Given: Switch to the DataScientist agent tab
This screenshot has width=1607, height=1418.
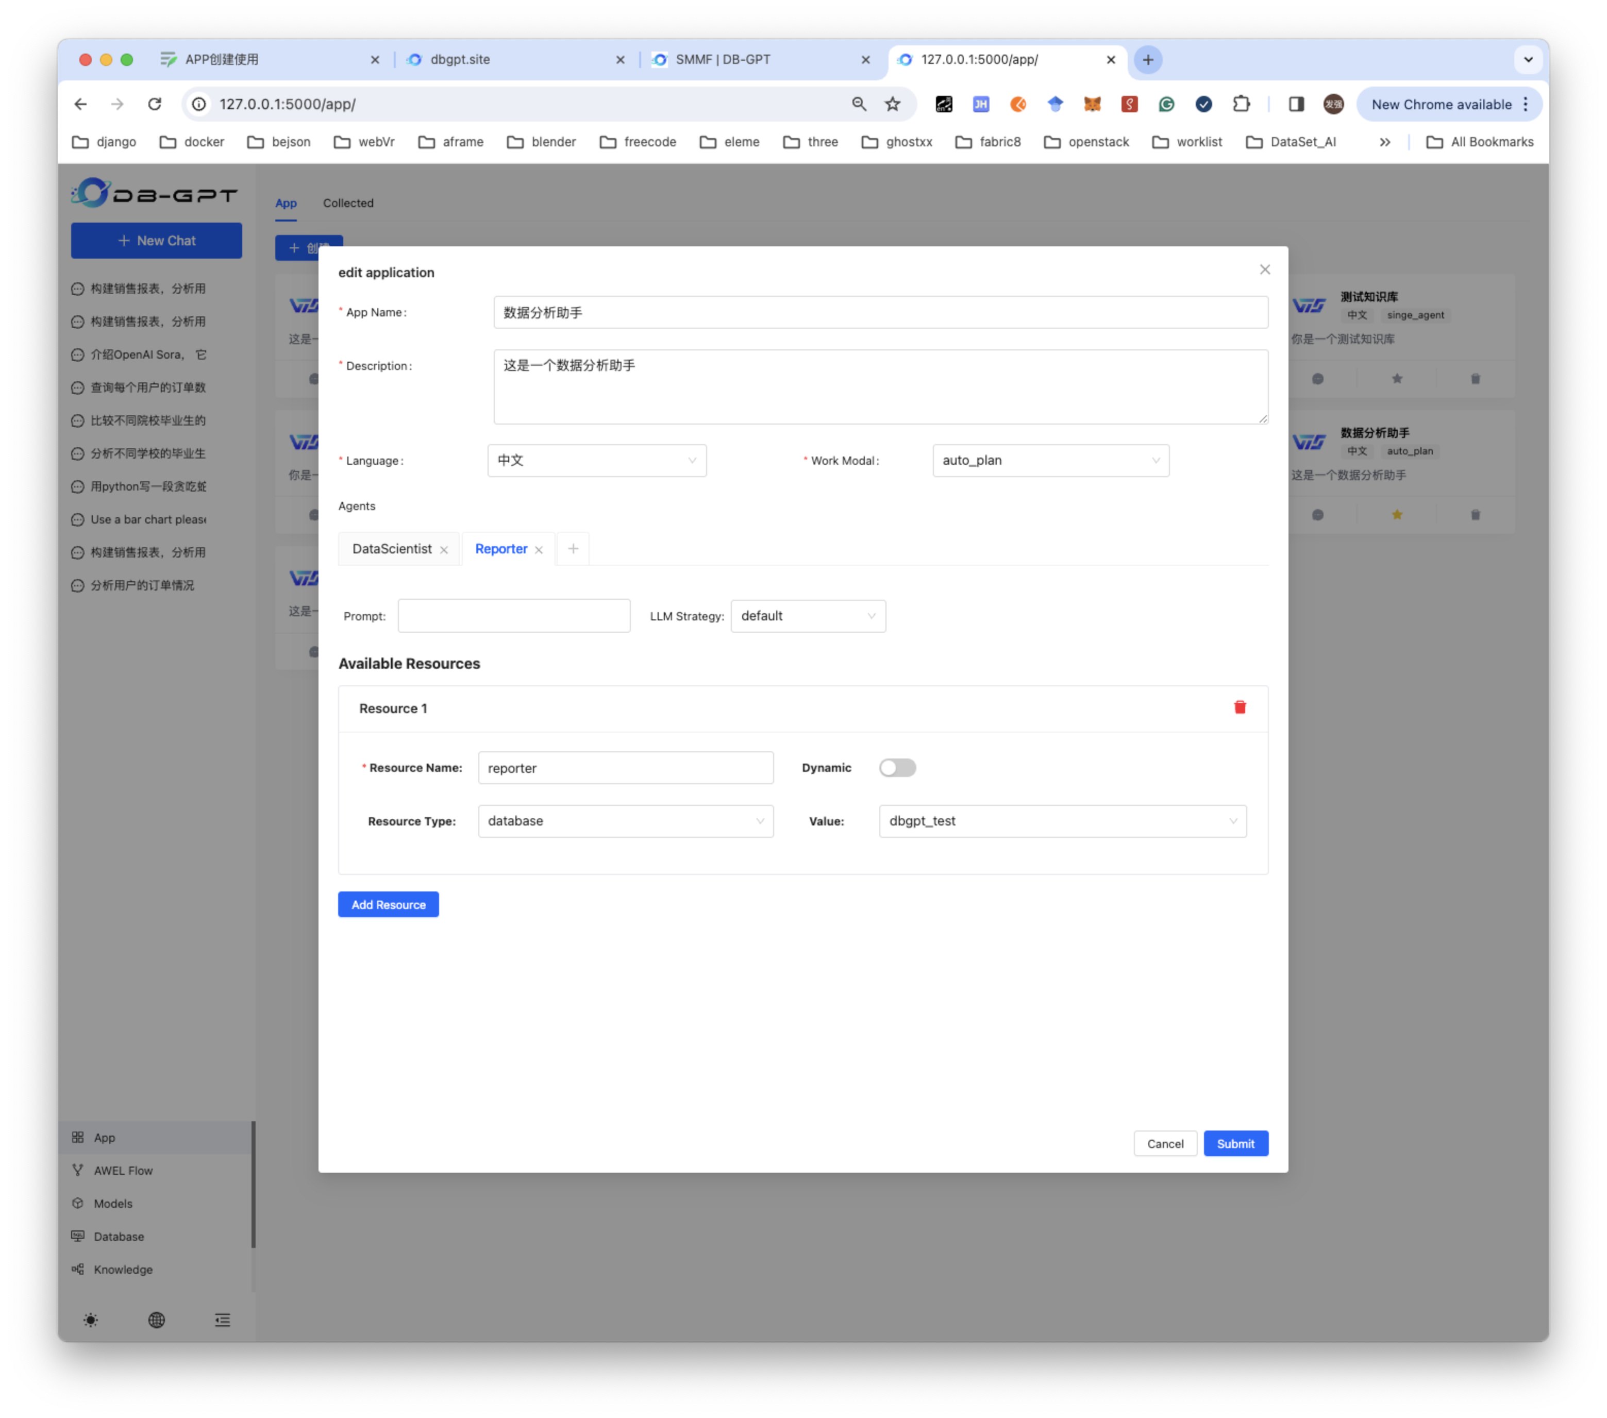Looking at the screenshot, I should point(392,549).
